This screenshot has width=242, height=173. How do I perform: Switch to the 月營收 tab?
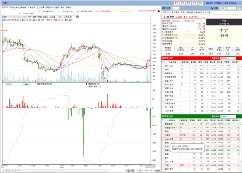point(69,8)
